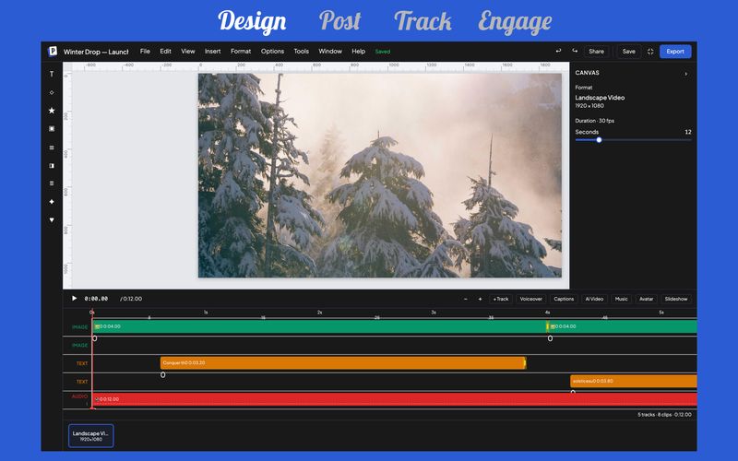Switch to the Design tab in the header
The image size is (738, 461).
[x=252, y=21]
